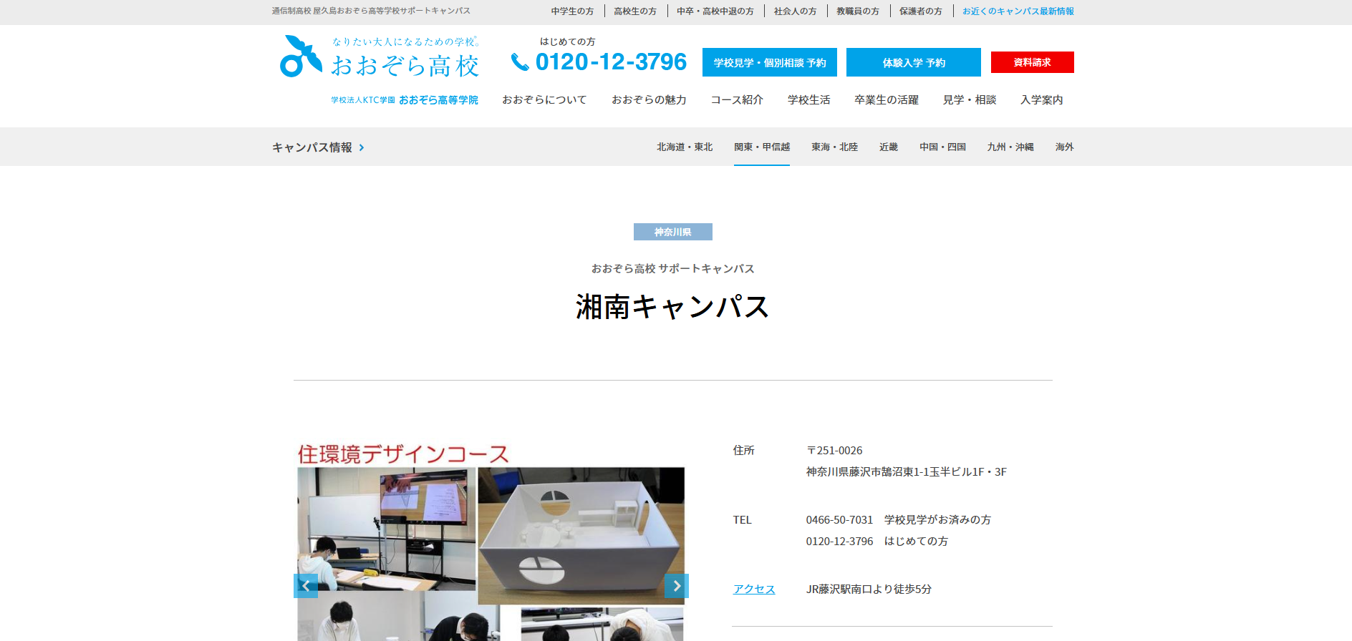Open お近くのキャンパス最新情報 link
This screenshot has width=1352, height=641.
(1018, 11)
